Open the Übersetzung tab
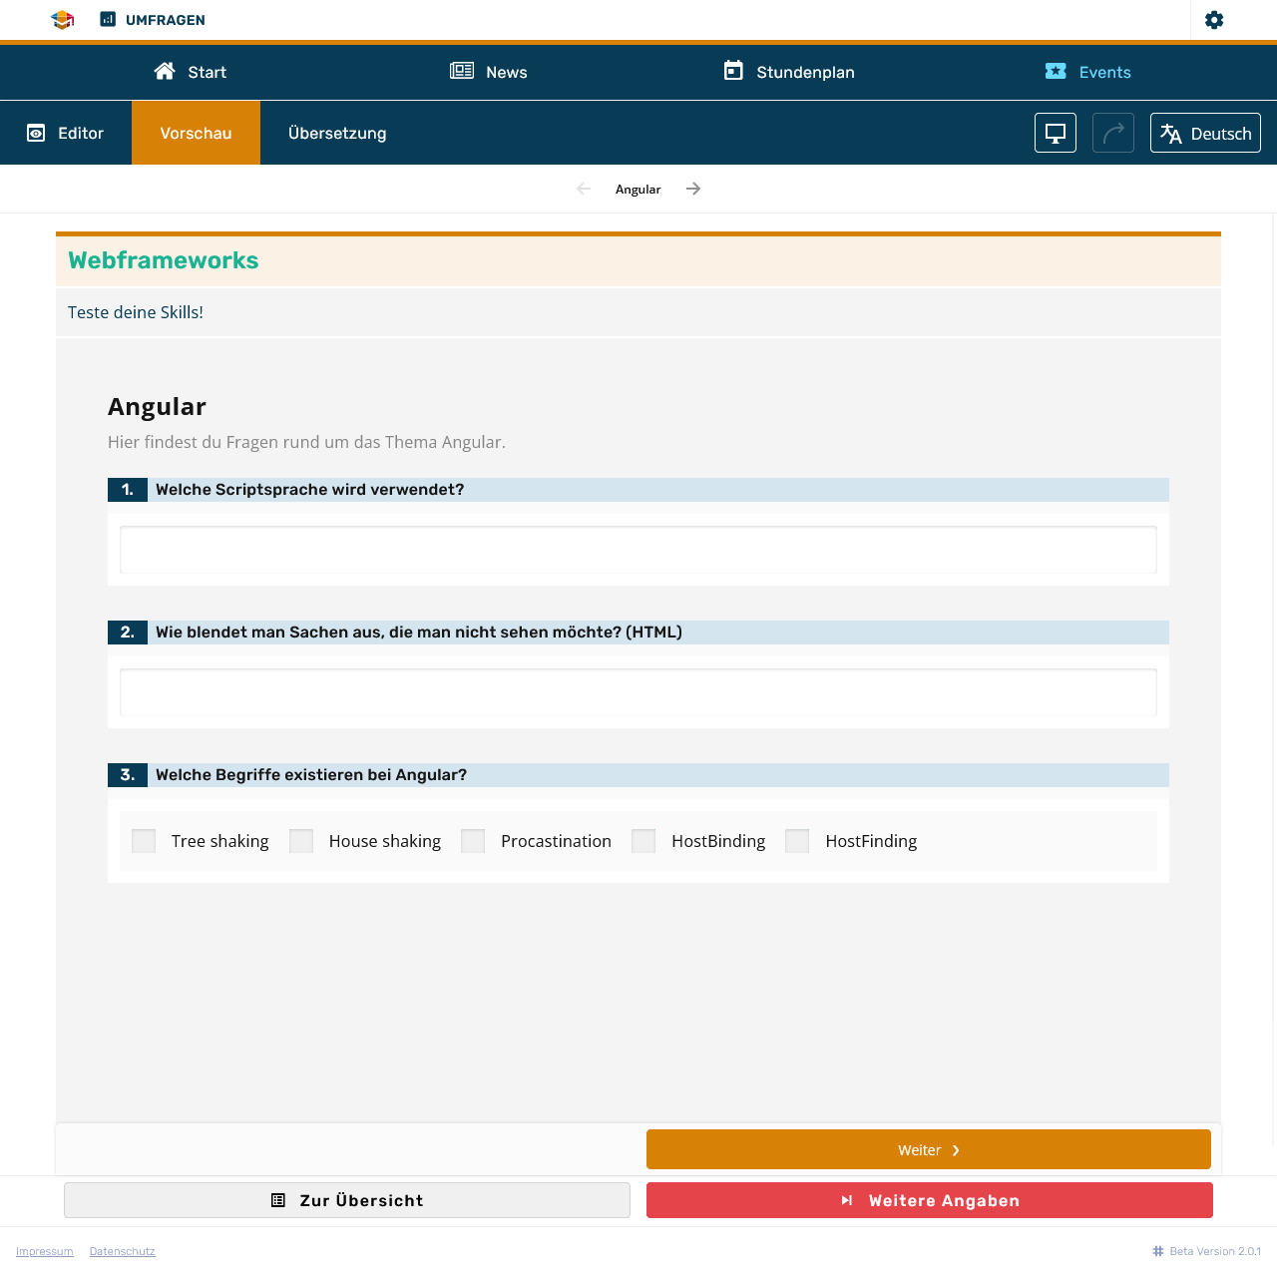 tap(337, 133)
